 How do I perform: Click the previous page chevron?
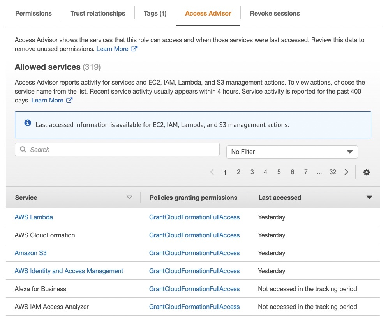pos(212,172)
